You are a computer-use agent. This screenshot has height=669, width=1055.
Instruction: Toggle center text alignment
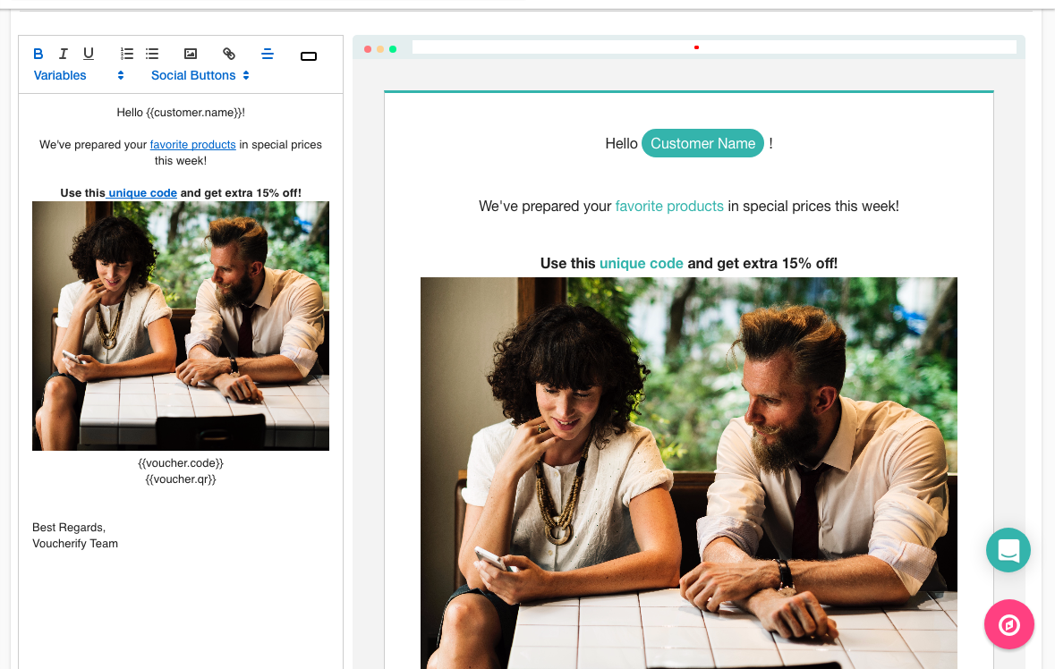pyautogui.click(x=267, y=54)
